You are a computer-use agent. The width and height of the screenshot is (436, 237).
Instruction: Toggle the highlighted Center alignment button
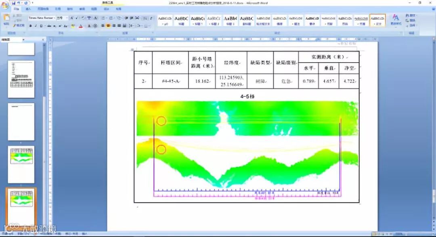(x=108, y=26)
